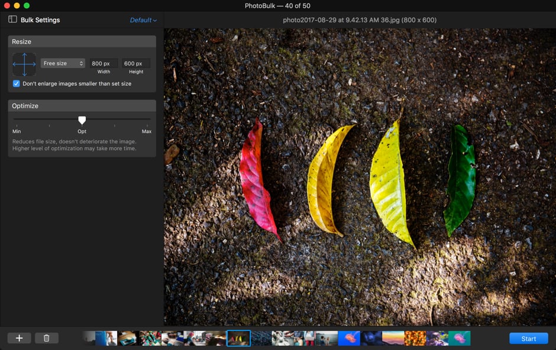Delete the selected image with the trash icon

pyautogui.click(x=46, y=338)
